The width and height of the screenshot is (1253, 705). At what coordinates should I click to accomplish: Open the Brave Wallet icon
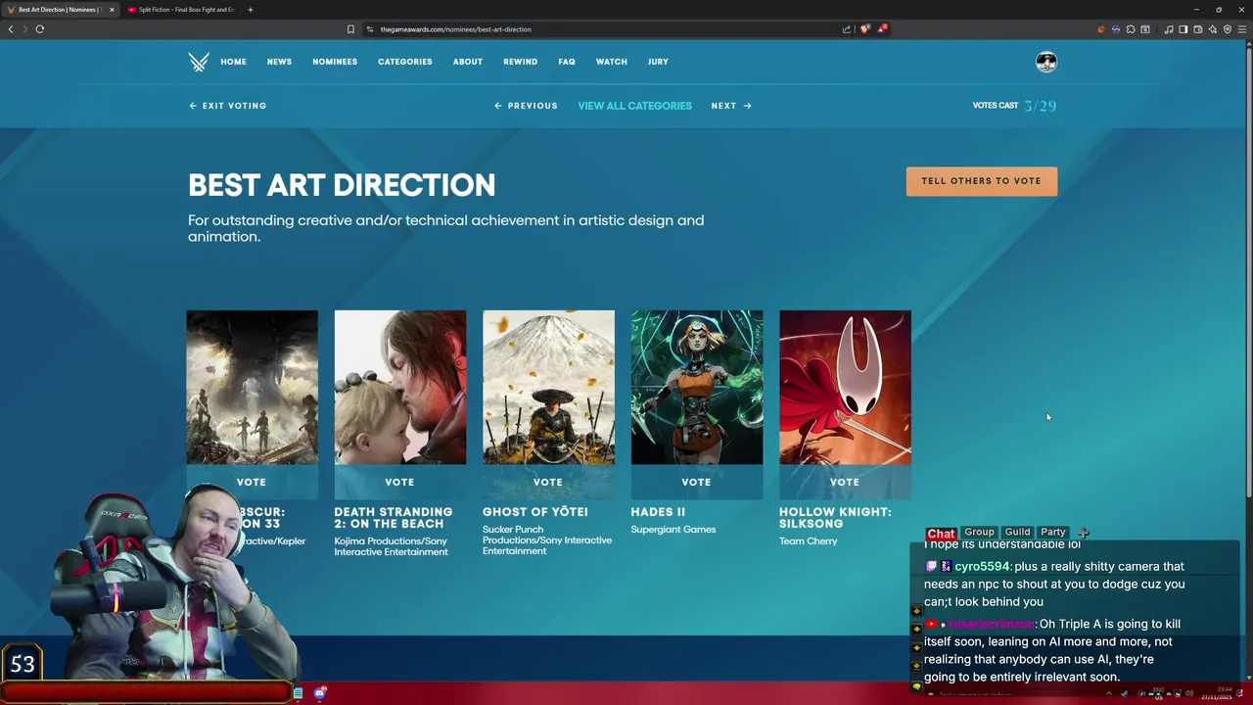1197,28
